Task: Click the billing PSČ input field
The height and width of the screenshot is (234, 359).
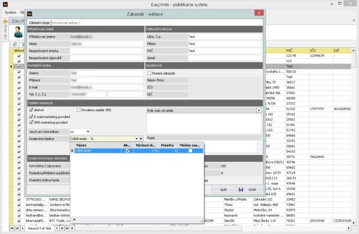Action: click(x=224, y=51)
